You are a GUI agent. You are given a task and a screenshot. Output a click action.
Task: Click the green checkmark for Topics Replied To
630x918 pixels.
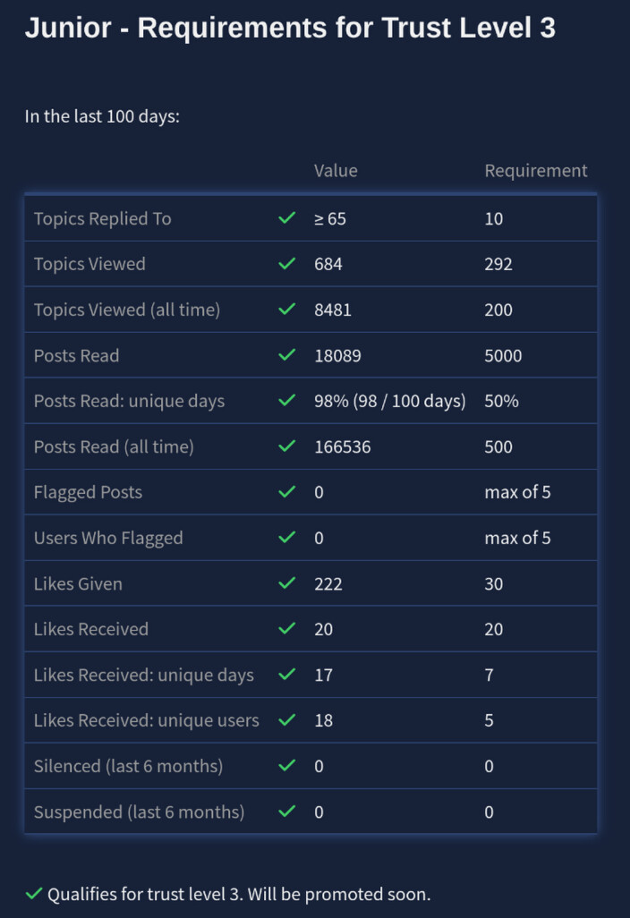pos(286,218)
